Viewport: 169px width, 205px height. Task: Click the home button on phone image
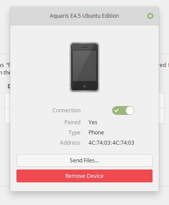tap(84, 86)
